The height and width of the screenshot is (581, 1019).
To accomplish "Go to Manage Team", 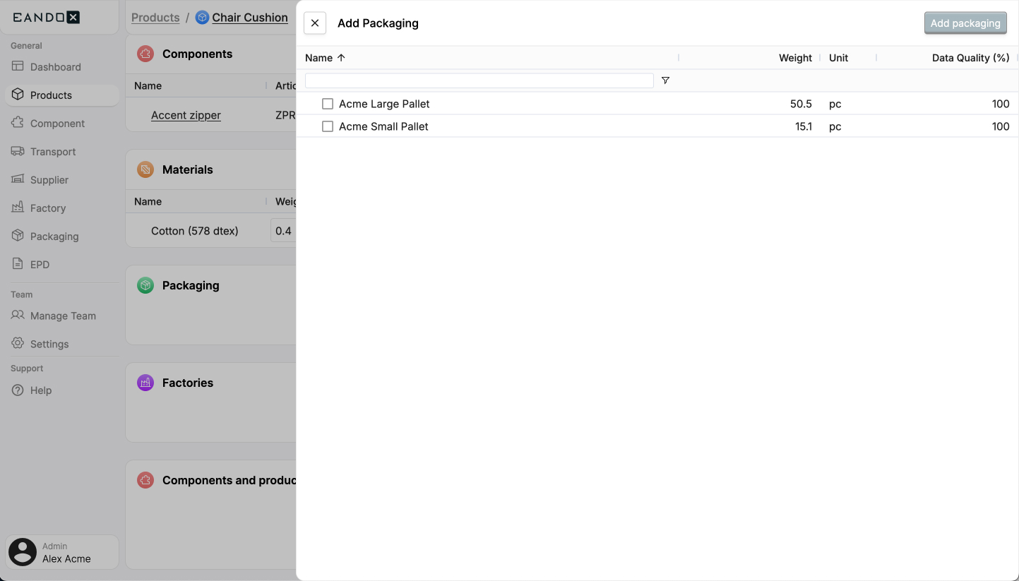I will click(63, 316).
